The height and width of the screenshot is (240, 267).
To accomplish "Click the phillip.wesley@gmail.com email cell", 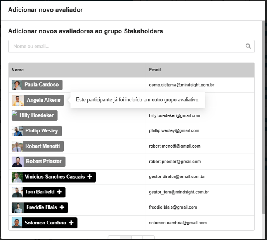I will pyautogui.click(x=200, y=131).
